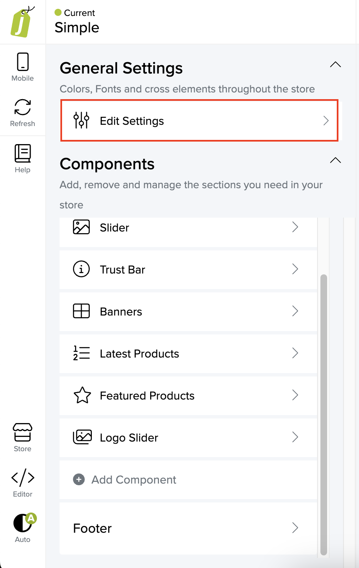Screen dimensions: 359x568
Task: Click the Featured Products star icon
Action: [82, 395]
